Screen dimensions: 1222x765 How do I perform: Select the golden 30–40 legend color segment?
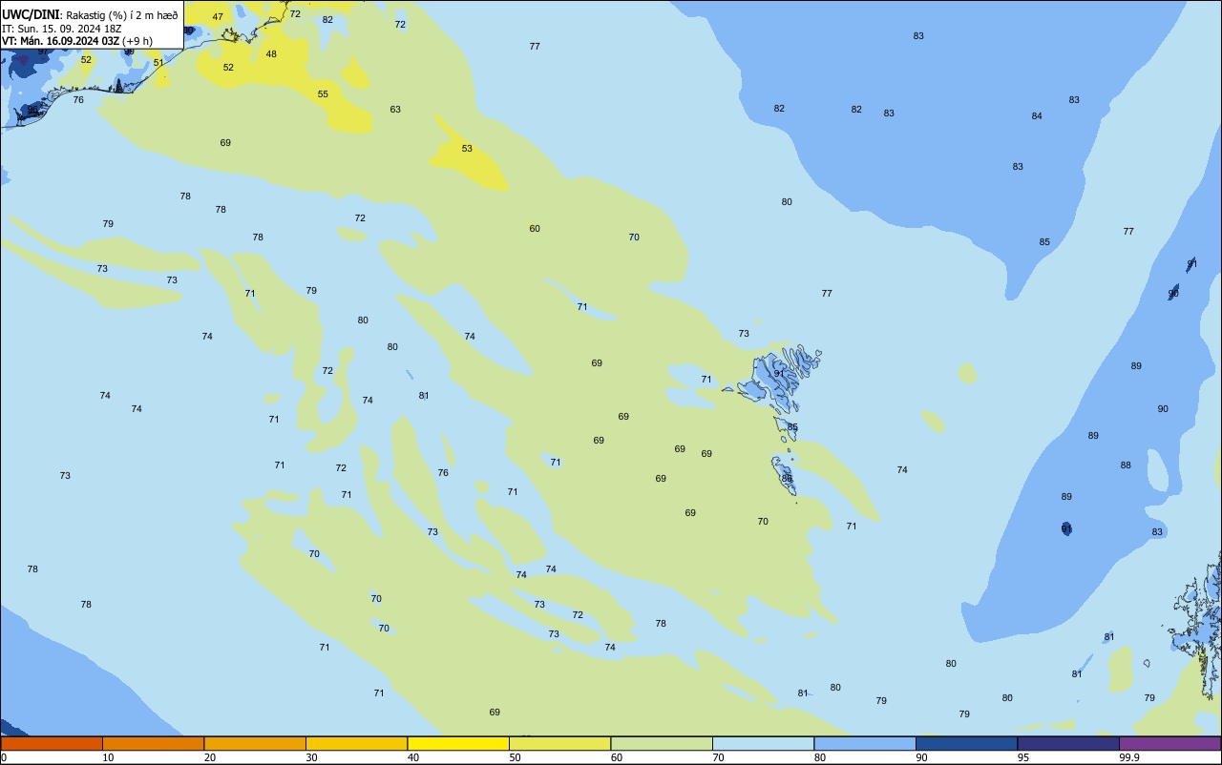tap(356, 743)
